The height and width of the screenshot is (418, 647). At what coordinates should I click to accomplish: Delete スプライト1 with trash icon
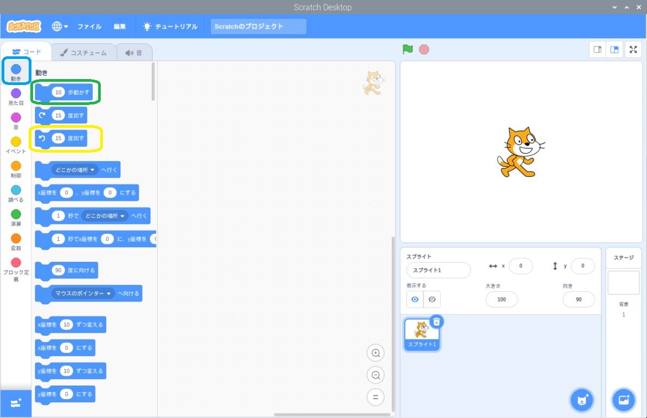(437, 322)
